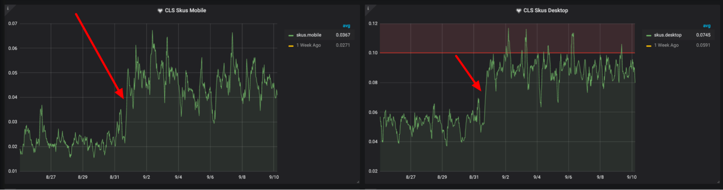723x190 pixels.
Task: Click the green skus.desktop color swatch
Action: 648,35
